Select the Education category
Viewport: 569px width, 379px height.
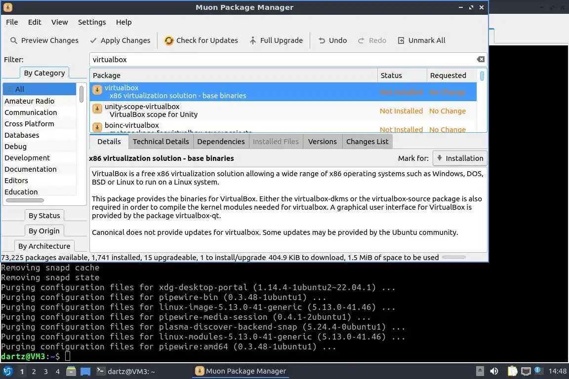40,191
